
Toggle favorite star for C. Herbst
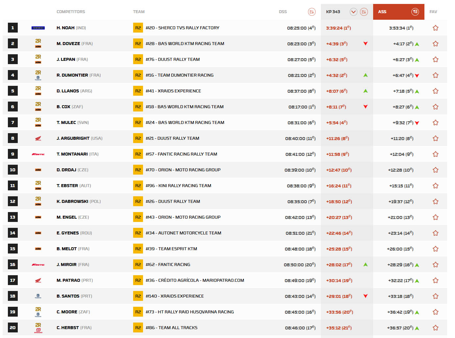[436, 328]
